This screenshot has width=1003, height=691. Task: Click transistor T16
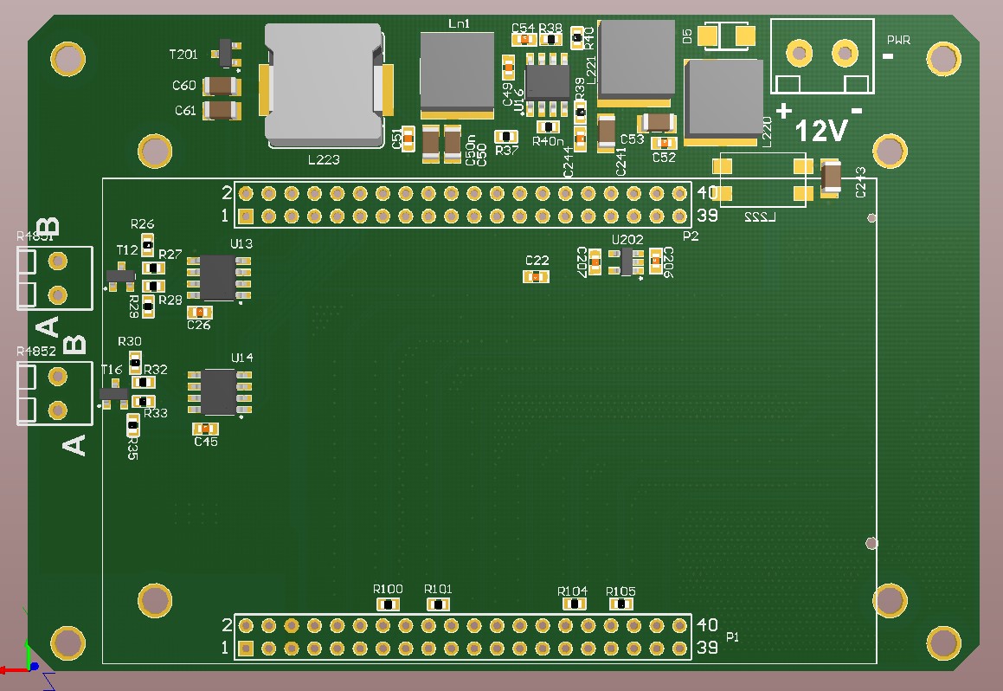(115, 391)
